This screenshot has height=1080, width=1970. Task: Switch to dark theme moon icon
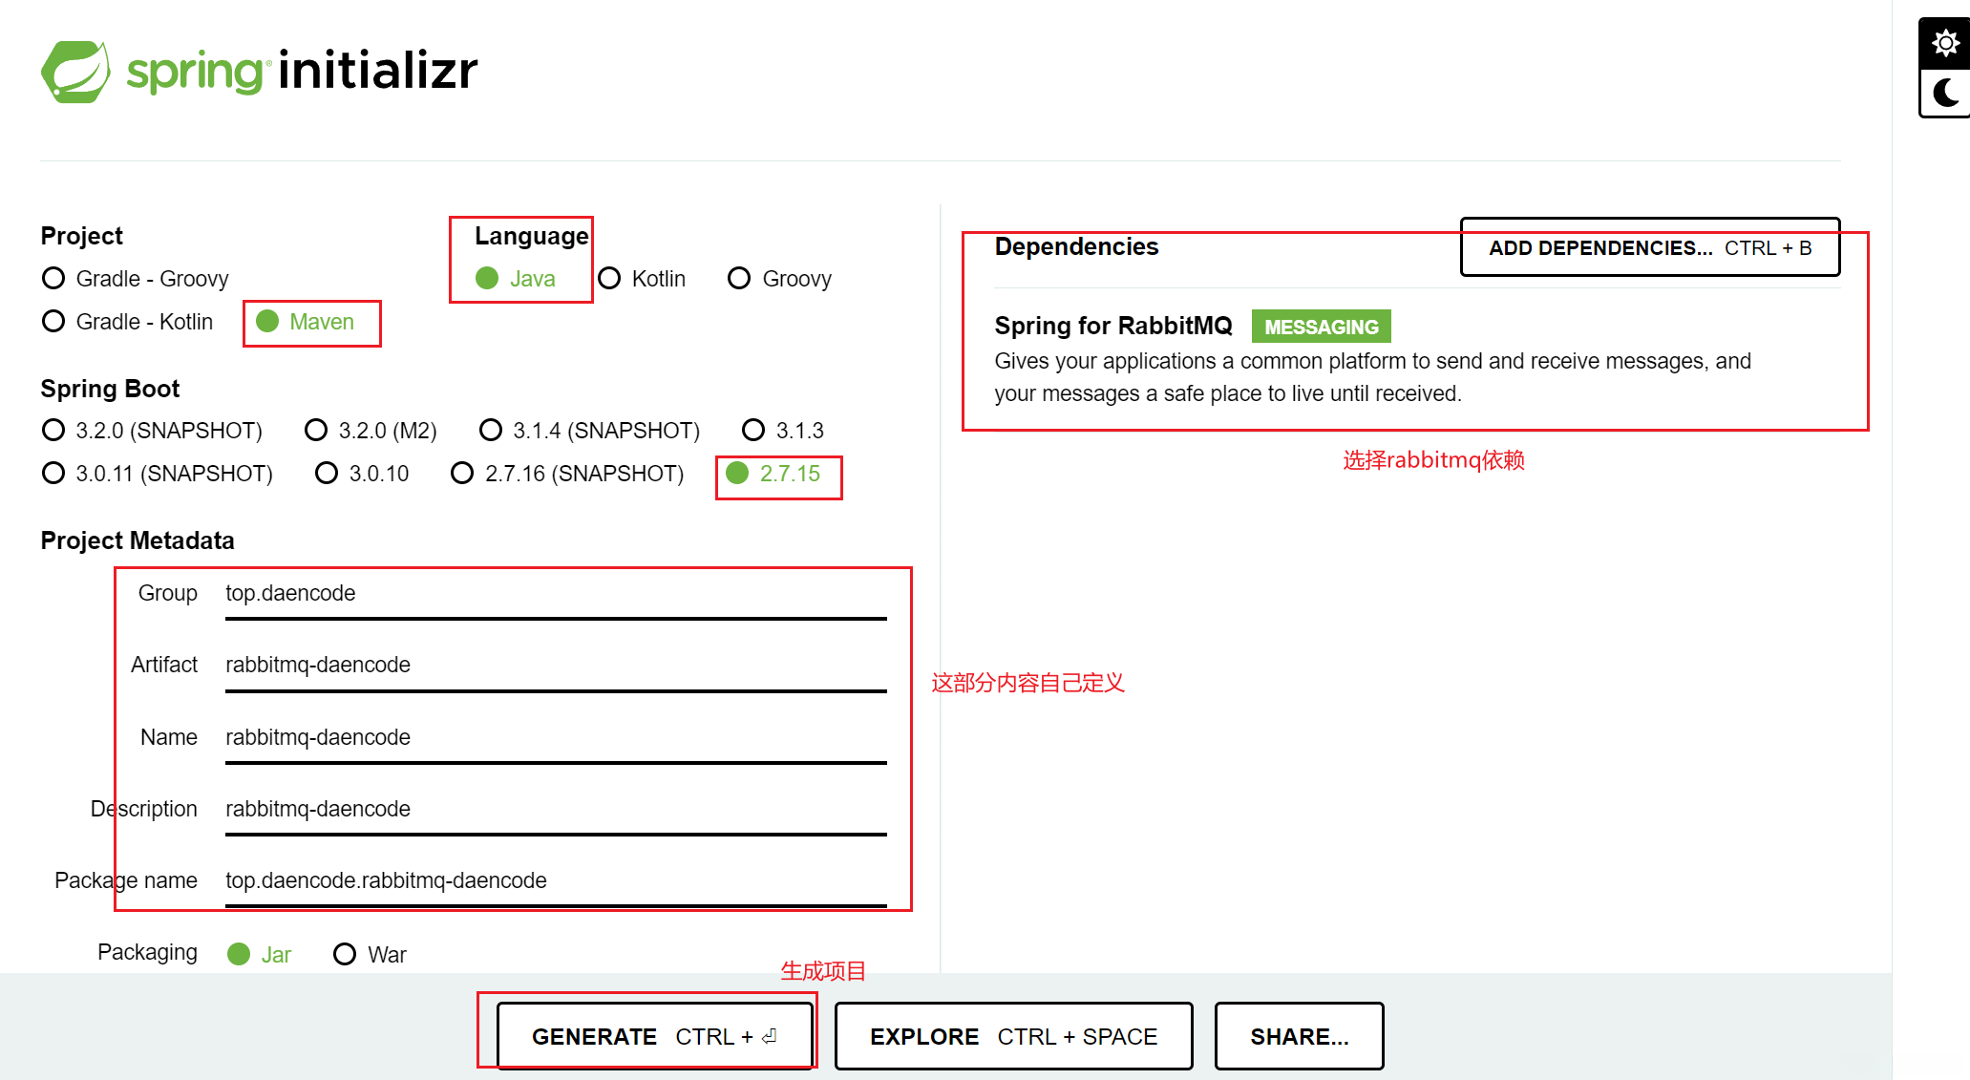[x=1944, y=93]
